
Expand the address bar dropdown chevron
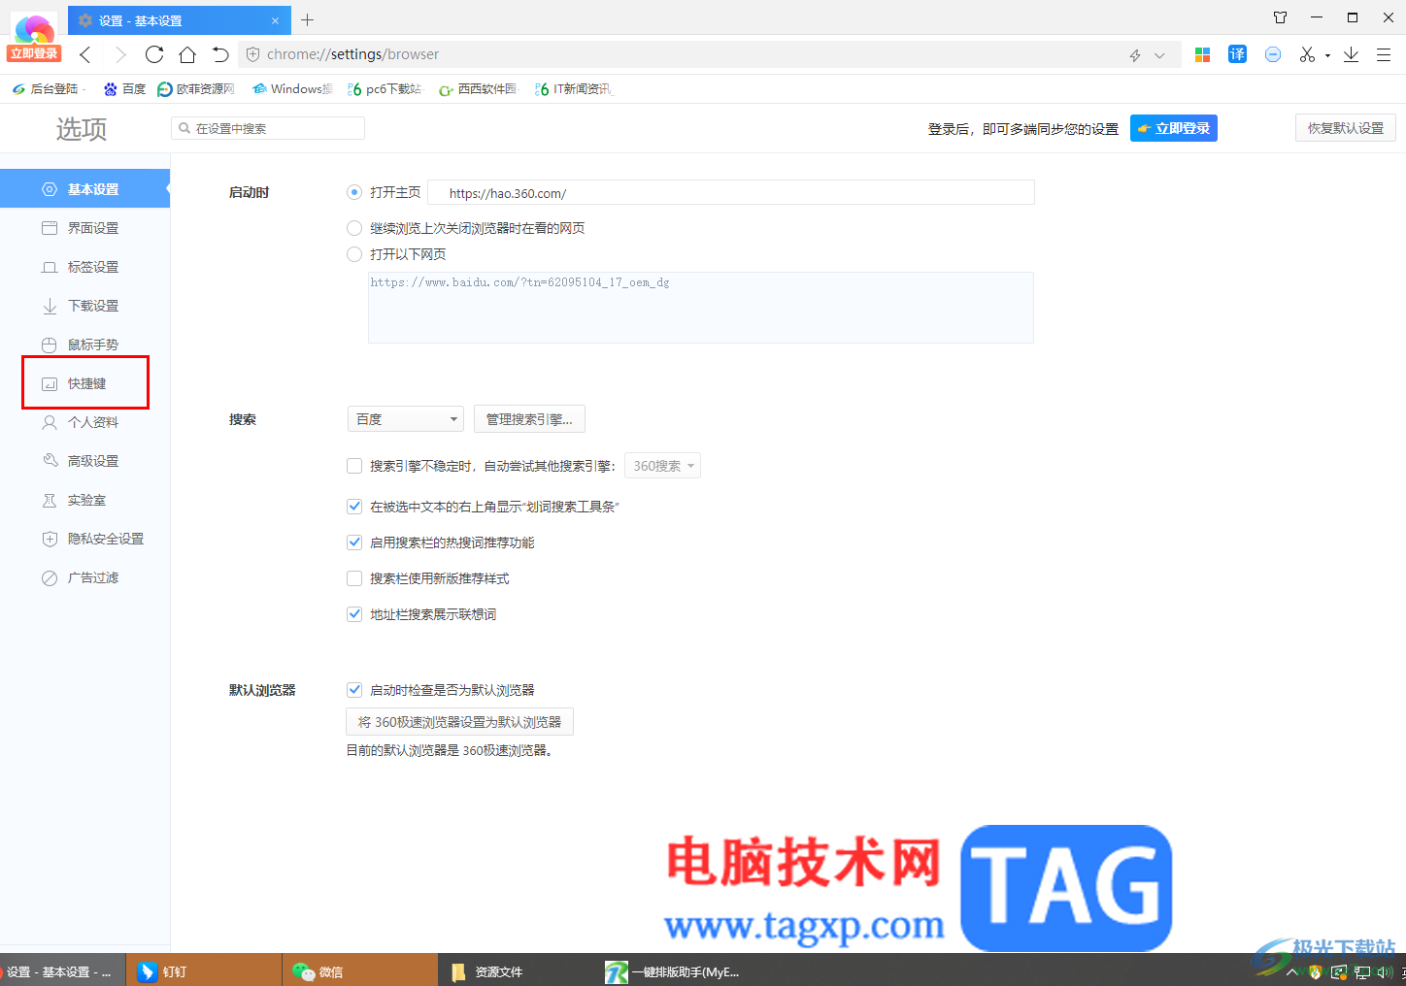(1159, 55)
